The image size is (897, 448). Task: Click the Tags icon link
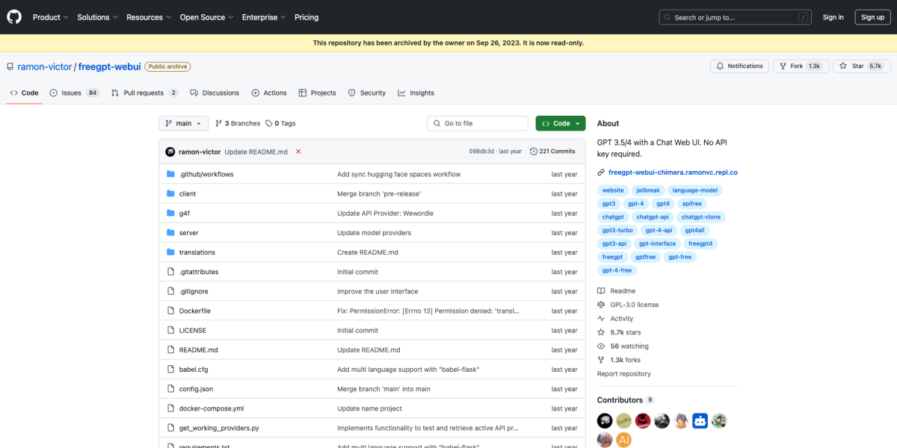[x=269, y=124]
